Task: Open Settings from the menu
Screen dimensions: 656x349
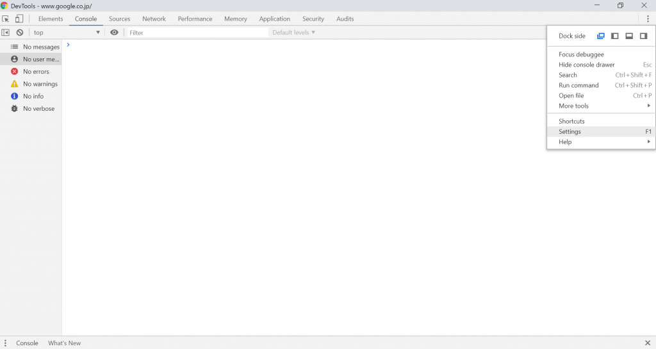Action: (601, 132)
